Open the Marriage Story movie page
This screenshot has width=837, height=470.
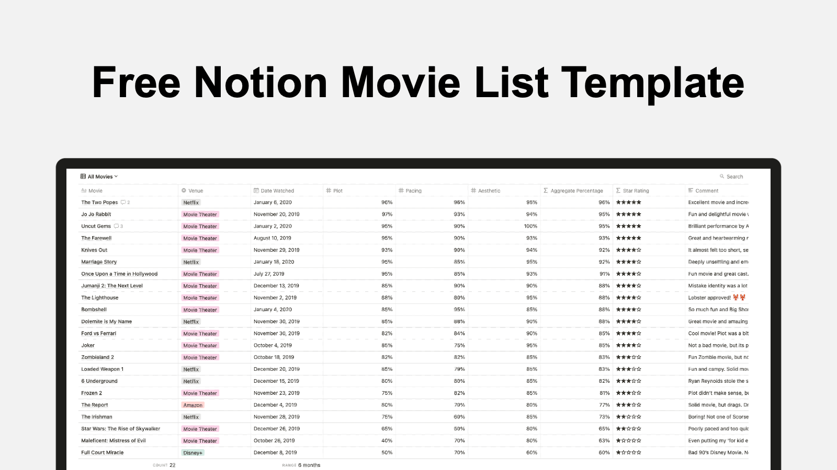99,262
